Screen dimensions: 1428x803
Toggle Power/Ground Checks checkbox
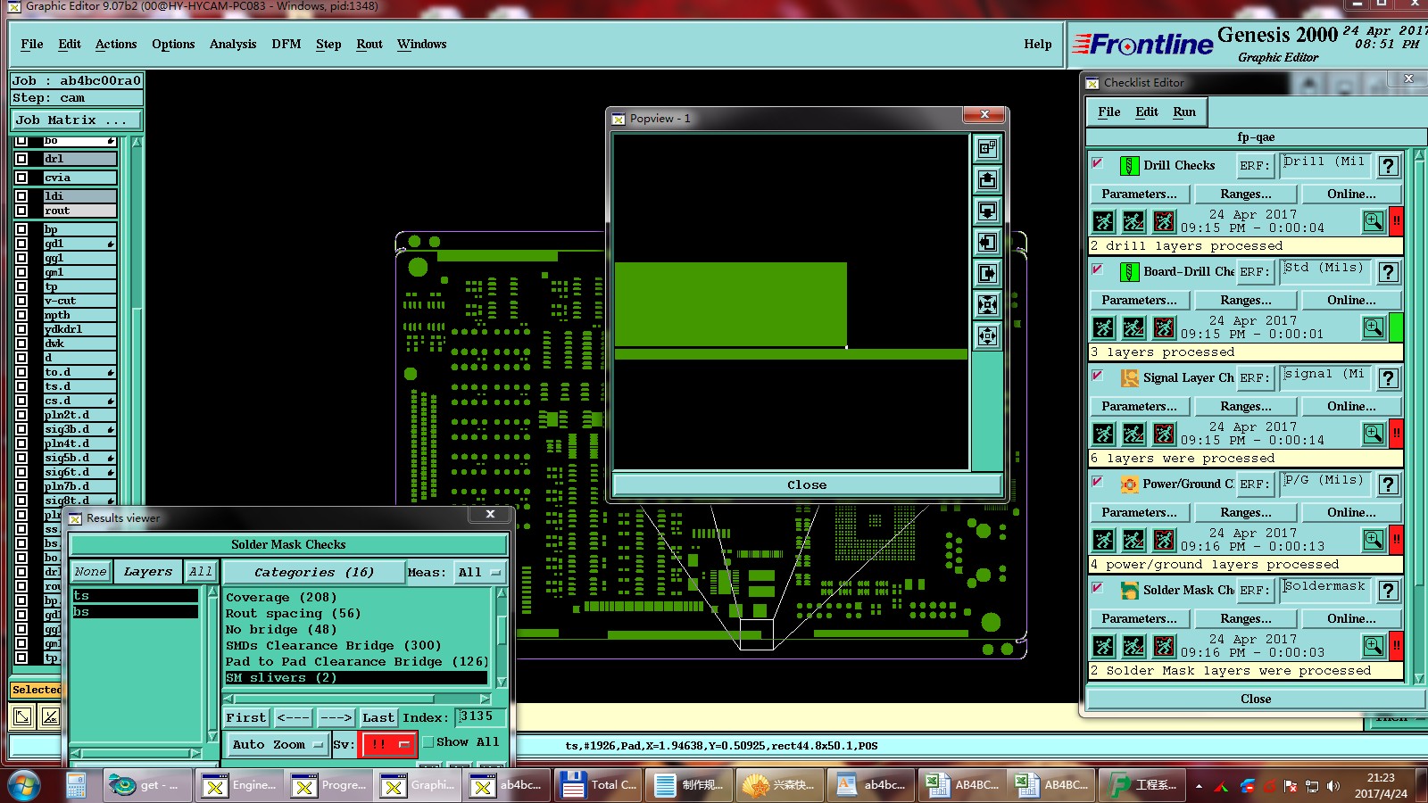tap(1097, 482)
